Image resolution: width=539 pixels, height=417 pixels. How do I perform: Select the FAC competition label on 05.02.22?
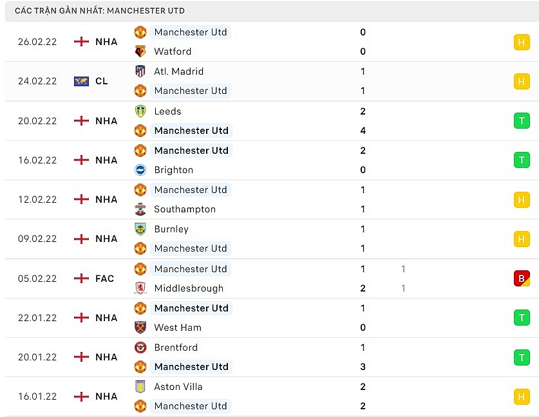point(104,279)
